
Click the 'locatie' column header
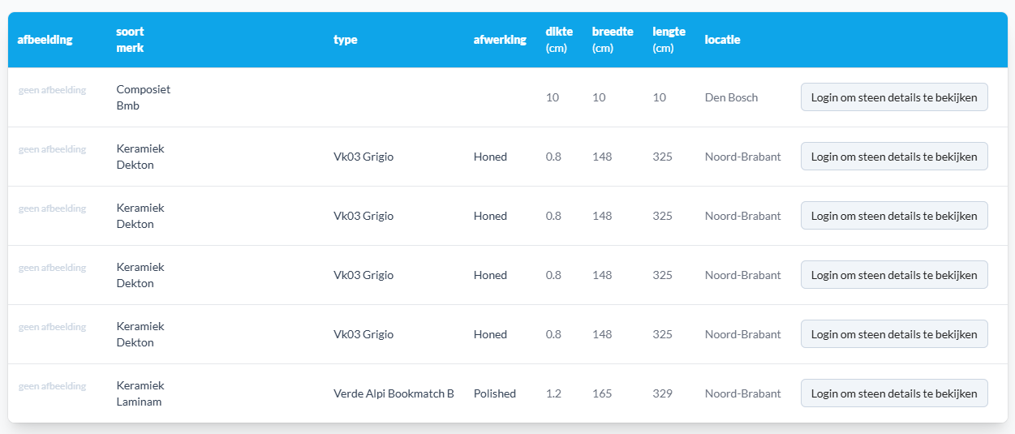(x=722, y=40)
